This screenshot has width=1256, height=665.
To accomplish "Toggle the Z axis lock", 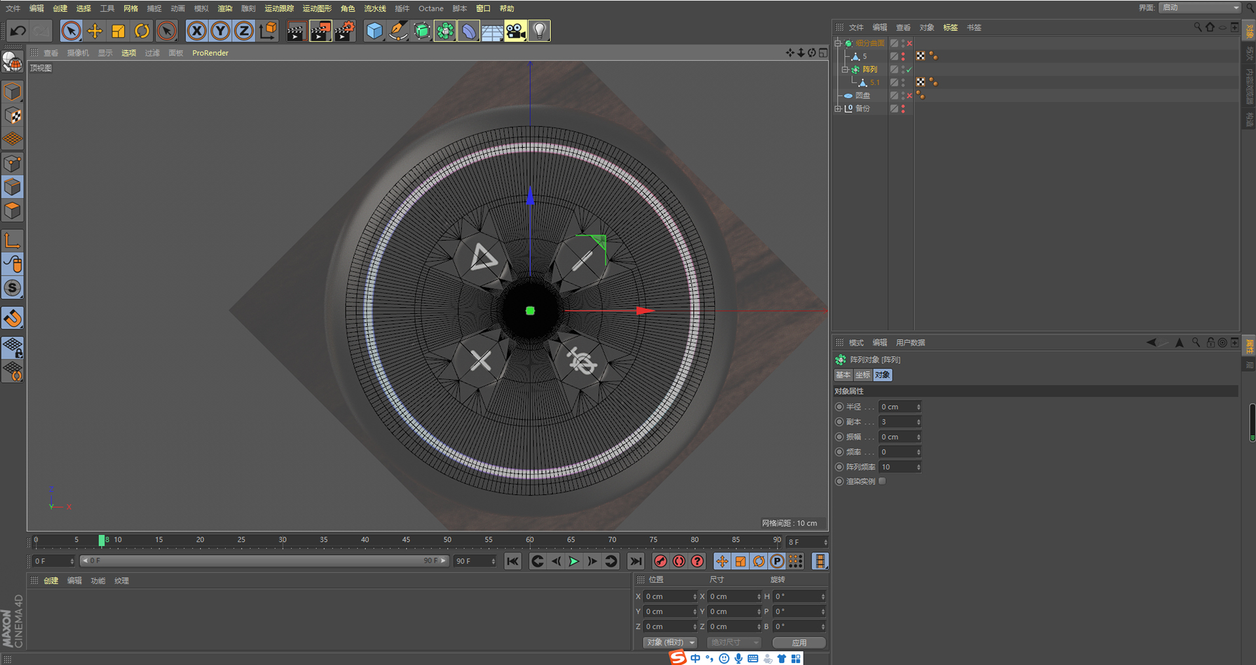I will click(244, 31).
